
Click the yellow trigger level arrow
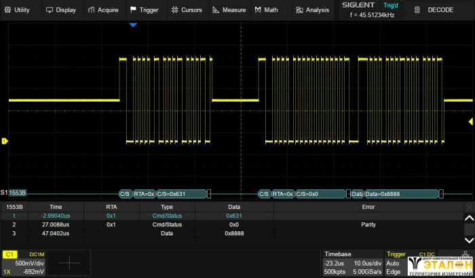click(x=470, y=121)
